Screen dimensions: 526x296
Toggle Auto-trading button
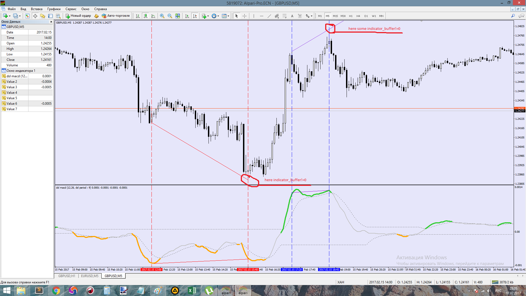tap(116, 16)
